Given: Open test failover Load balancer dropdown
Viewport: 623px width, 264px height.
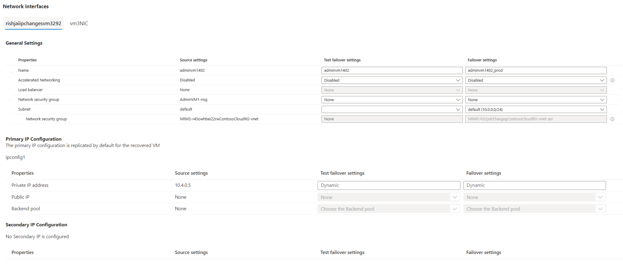Looking at the screenshot, I should click(392, 90).
